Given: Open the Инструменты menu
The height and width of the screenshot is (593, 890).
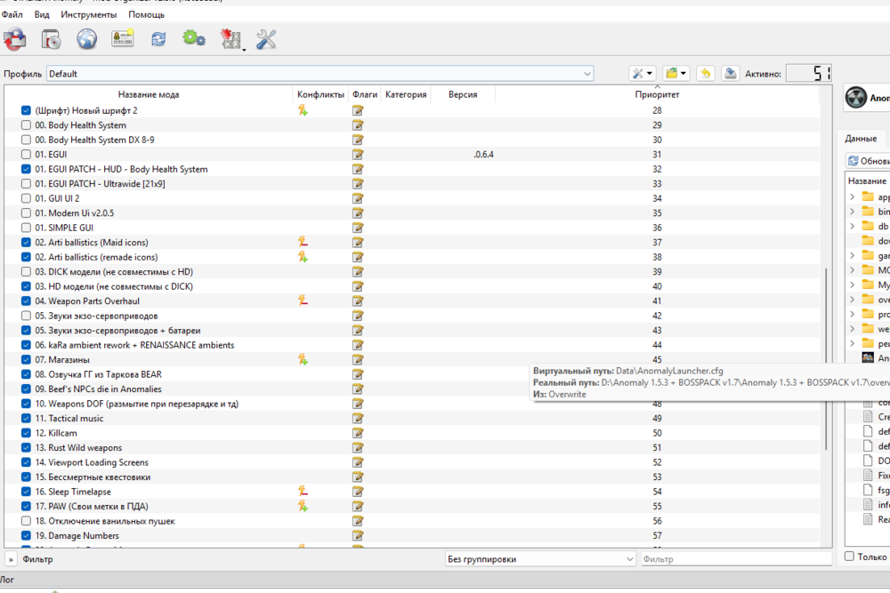Looking at the screenshot, I should (88, 15).
